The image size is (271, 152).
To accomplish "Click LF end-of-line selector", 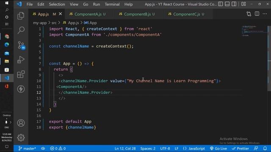I will [x=177, y=148].
